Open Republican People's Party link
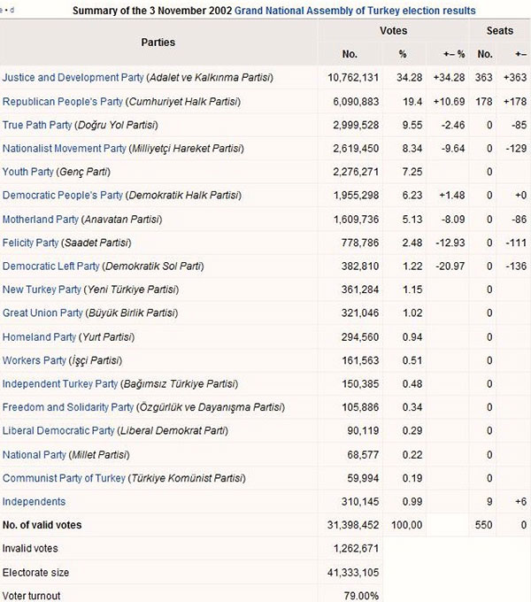The height and width of the screenshot is (602, 531). 63,102
